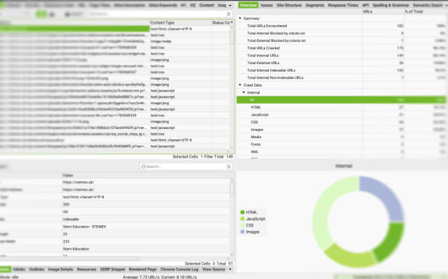The height and width of the screenshot is (279, 448).
Task: Select the HTML row under Internal
Action: point(341,107)
